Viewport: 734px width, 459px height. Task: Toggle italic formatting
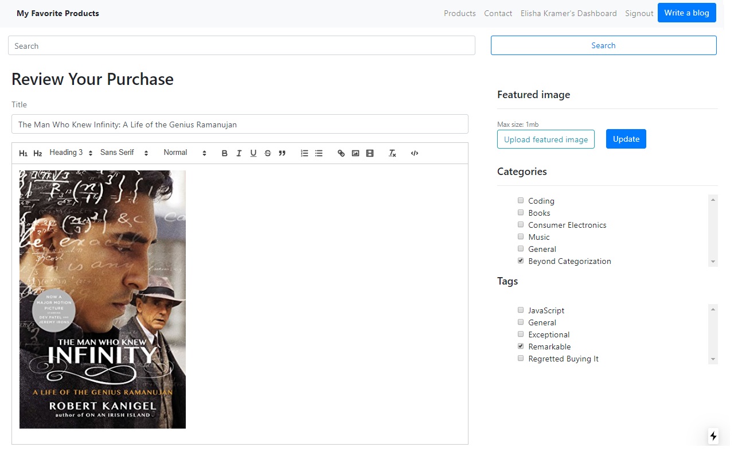point(239,153)
